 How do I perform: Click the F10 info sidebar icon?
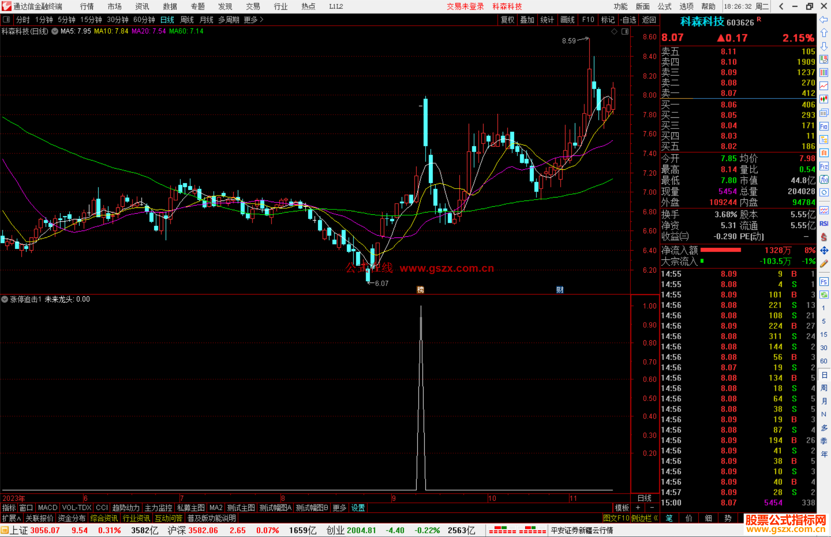pos(824,126)
